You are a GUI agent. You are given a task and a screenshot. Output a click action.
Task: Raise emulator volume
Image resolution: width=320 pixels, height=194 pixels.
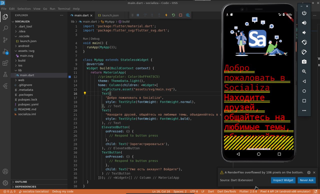(x=304, y=23)
